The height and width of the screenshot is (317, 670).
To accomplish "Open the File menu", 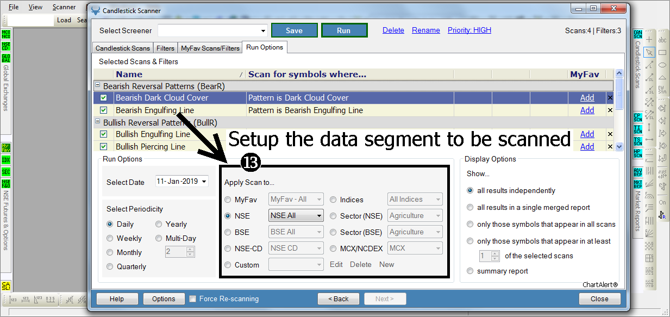I will (14, 7).
